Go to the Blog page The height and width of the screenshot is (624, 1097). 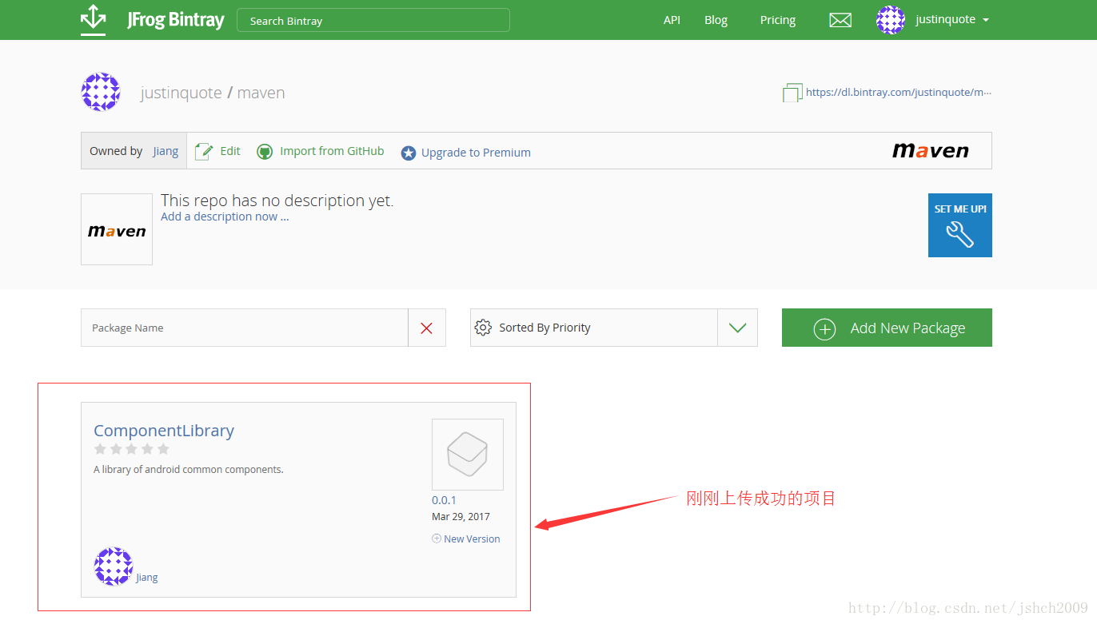click(716, 20)
